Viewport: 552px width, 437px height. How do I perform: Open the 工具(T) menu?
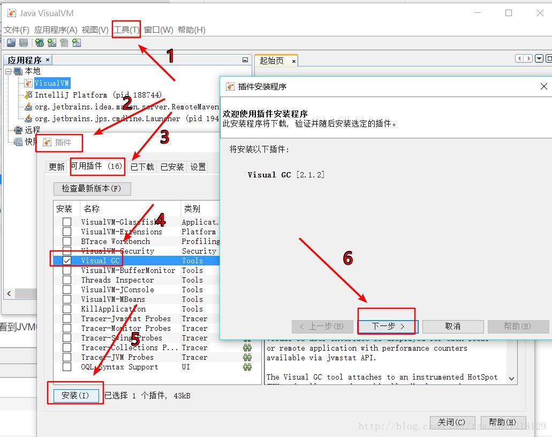coord(126,30)
